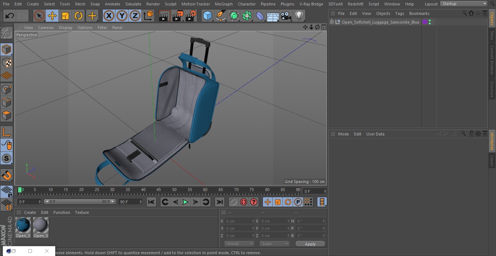Go to start of animation
Viewport: 496px width, 256px height.
[x=151, y=202]
